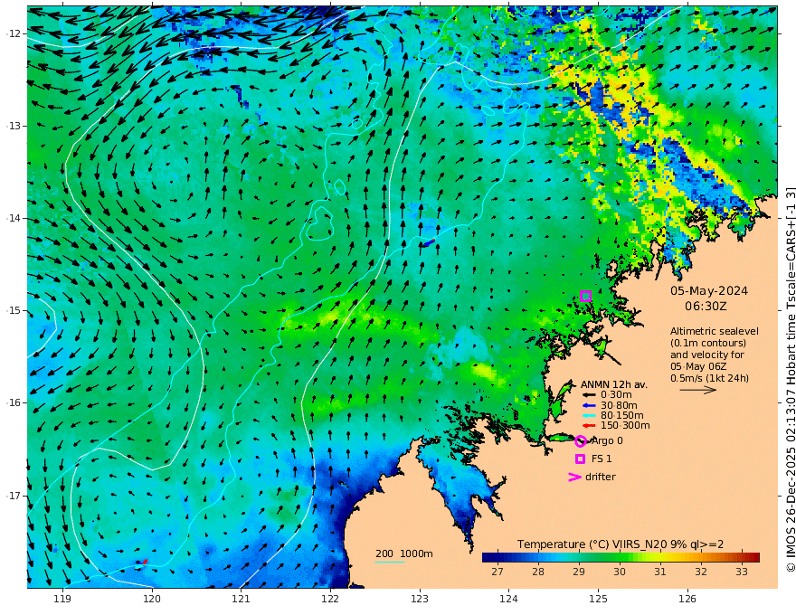Click the 'Argo 0' legend label
Viewport: 796px width, 615px height.
(607, 441)
